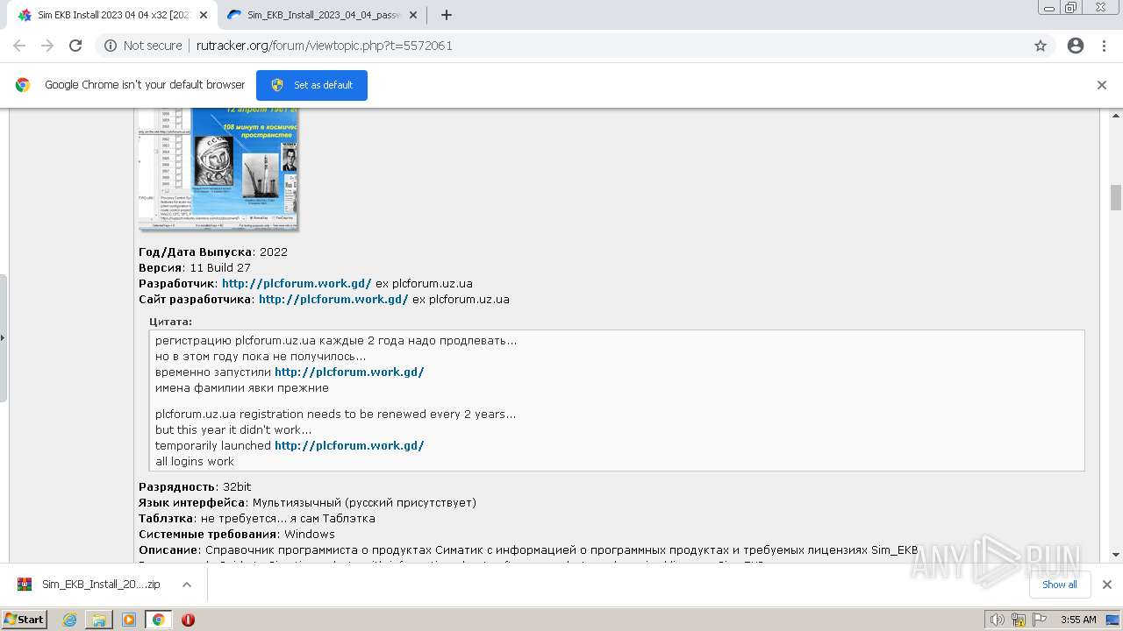Image resolution: width=1123 pixels, height=631 pixels.
Task: Click the Action Center flag tray icon
Action: coord(1040,620)
